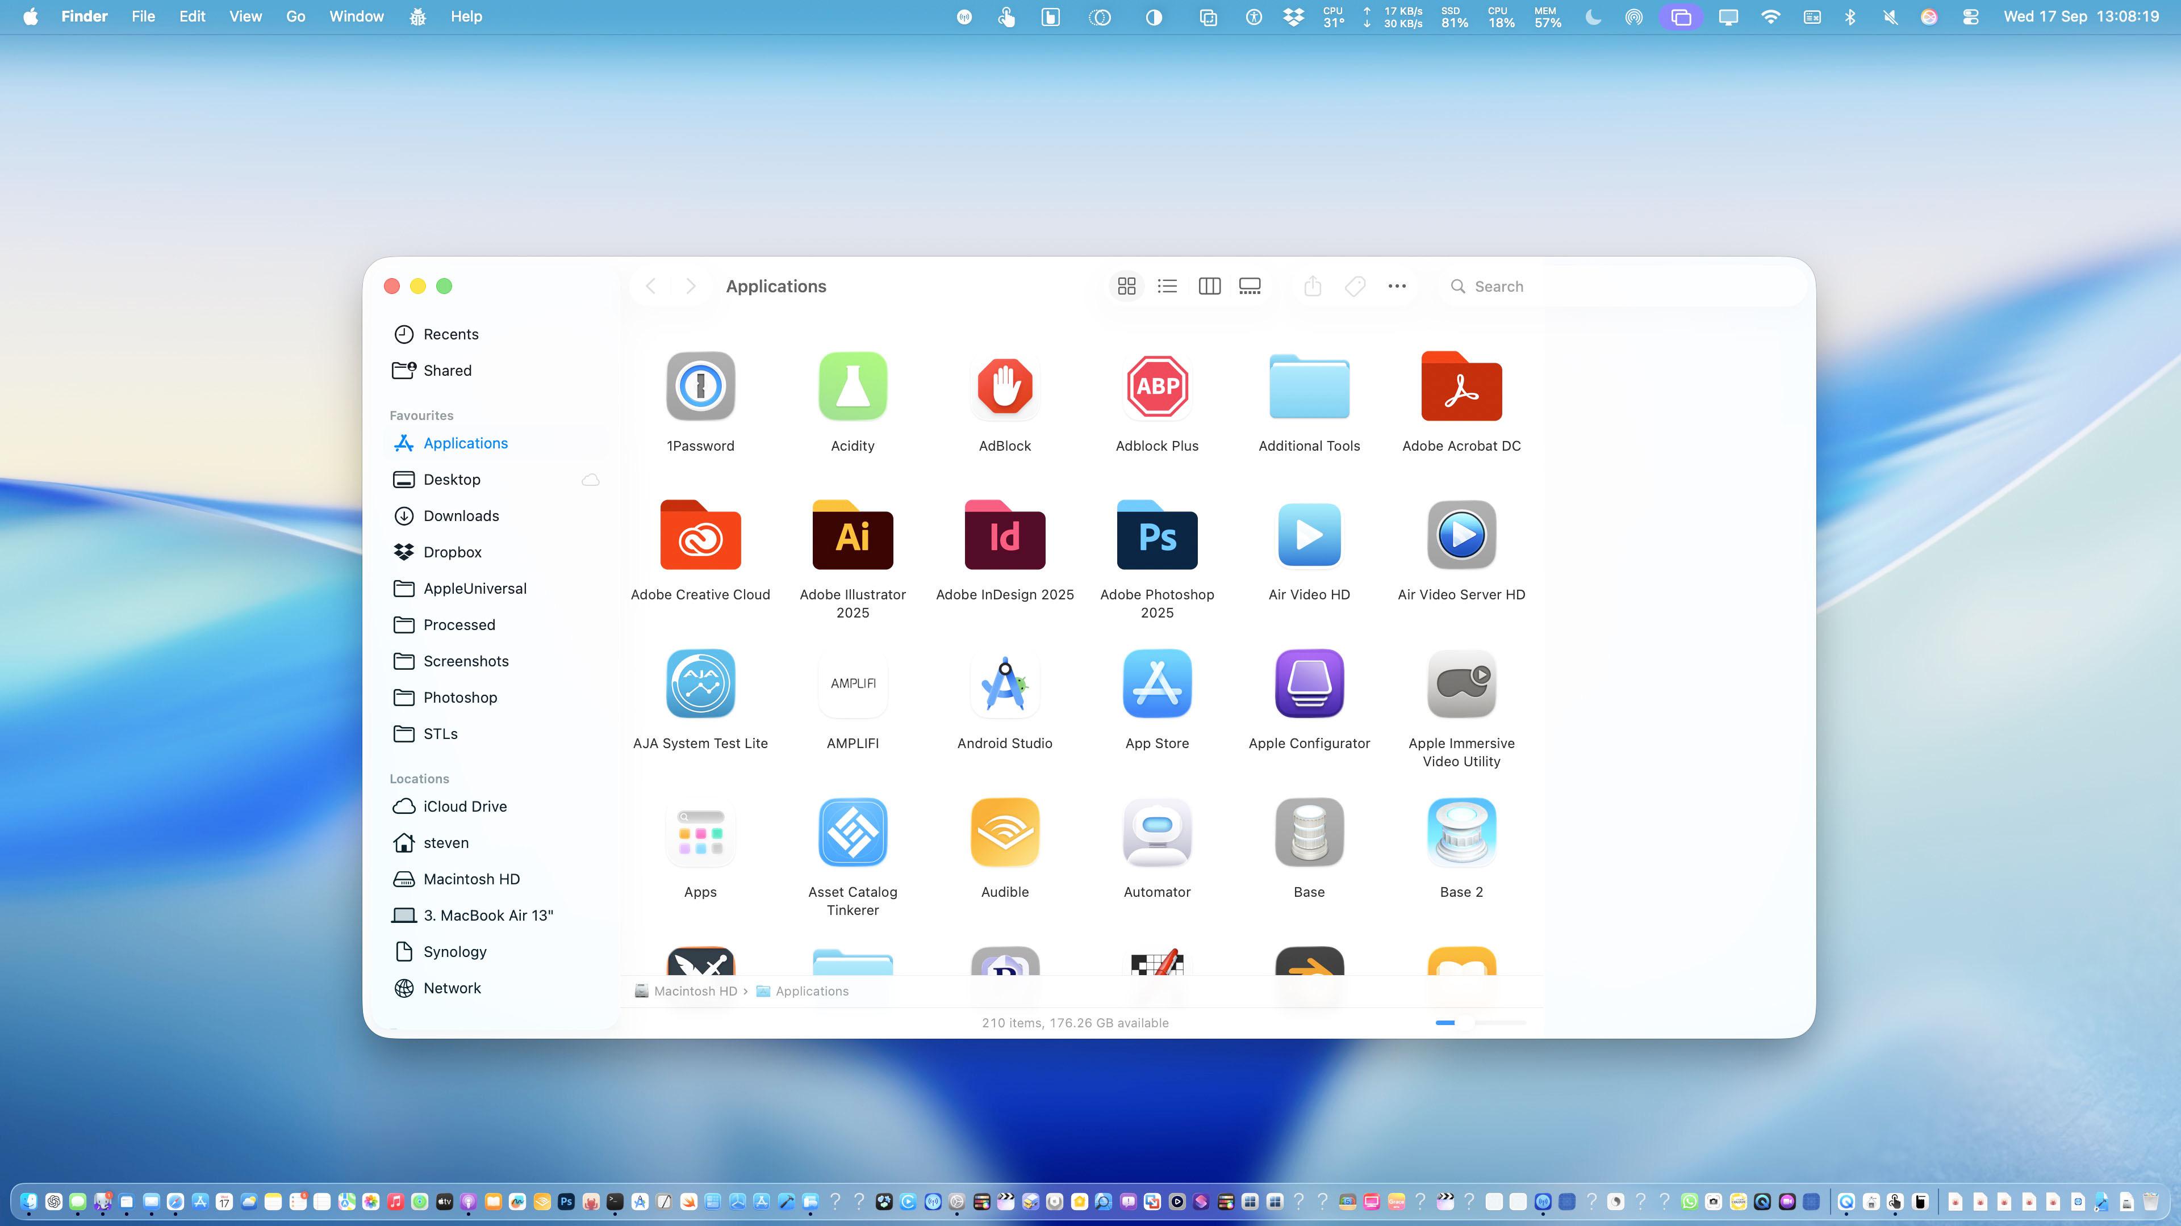
Task: Open the Control Centre toggles icon
Action: coord(1970,17)
